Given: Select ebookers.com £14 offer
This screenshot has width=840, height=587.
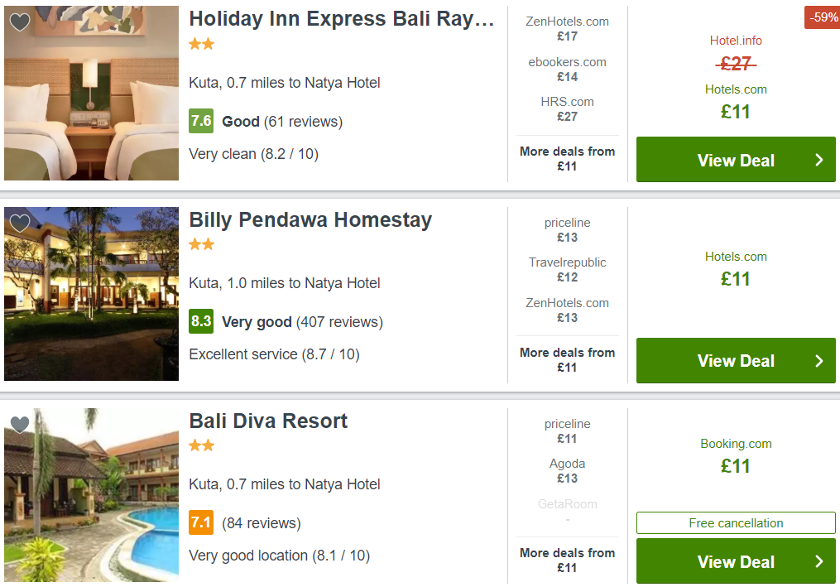Looking at the screenshot, I should pos(568,70).
